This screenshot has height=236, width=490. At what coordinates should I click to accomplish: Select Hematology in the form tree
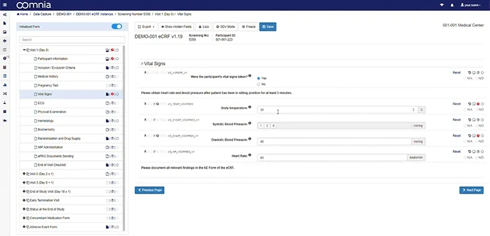[46, 121]
